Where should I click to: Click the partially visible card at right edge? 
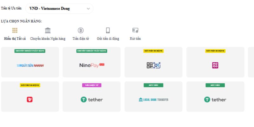coord(251,62)
